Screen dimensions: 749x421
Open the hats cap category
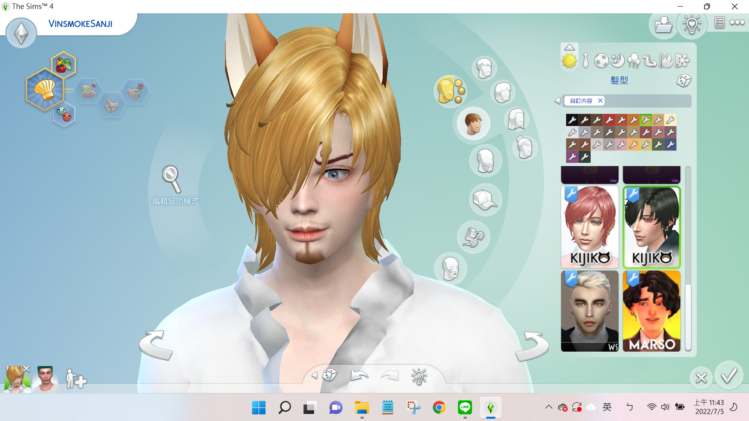pyautogui.click(x=485, y=200)
